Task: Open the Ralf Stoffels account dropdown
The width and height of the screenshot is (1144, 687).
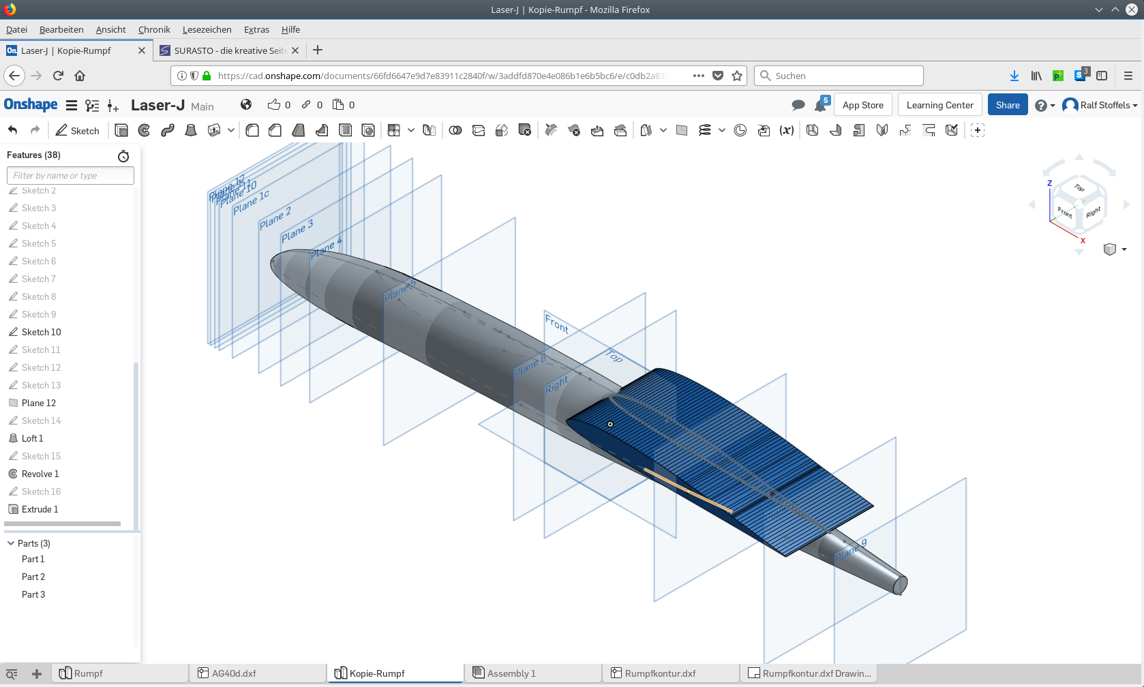Action: [1100, 105]
